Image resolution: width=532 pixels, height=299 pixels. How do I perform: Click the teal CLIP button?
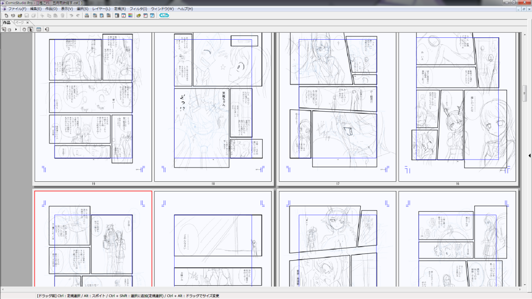click(164, 16)
